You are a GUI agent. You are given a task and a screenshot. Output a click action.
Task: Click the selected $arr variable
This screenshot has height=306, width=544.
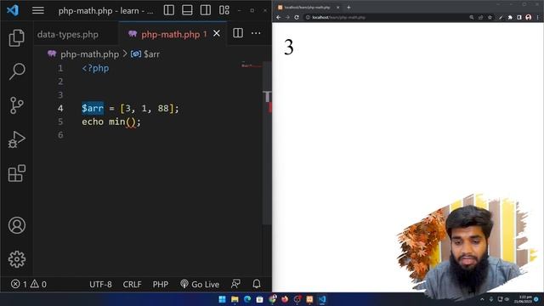click(x=93, y=108)
